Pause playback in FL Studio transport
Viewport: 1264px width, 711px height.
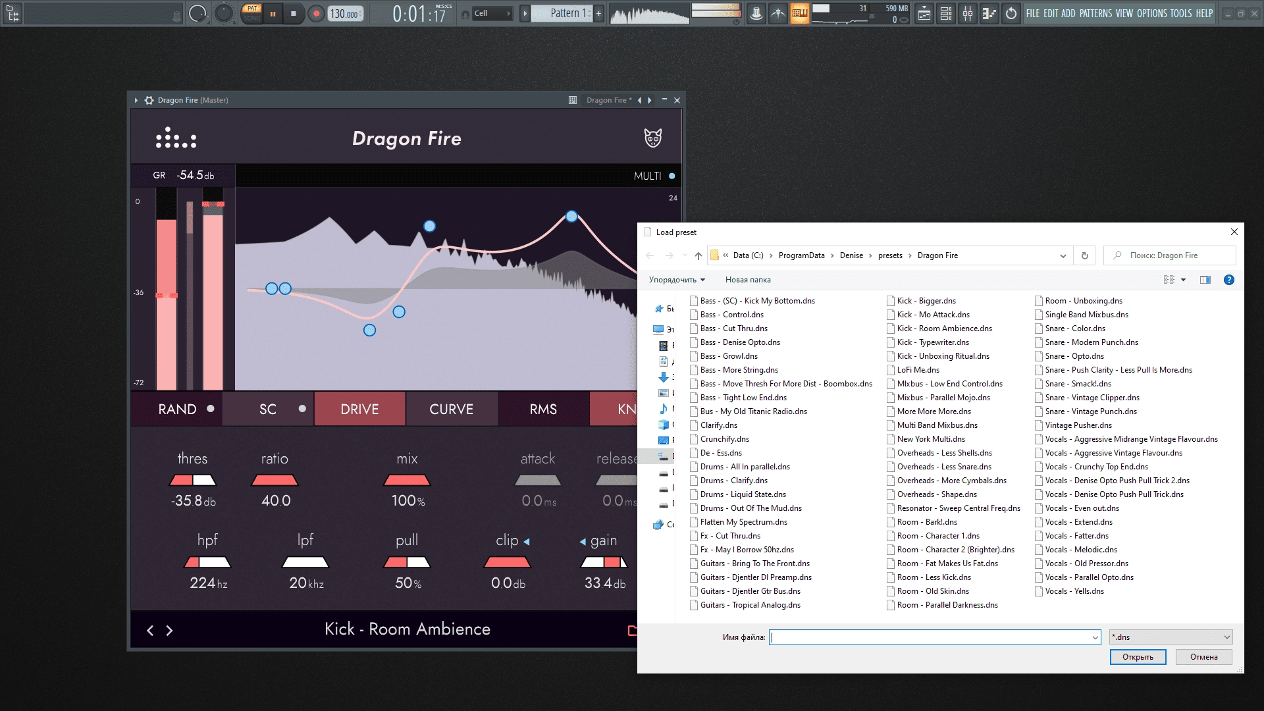point(273,13)
